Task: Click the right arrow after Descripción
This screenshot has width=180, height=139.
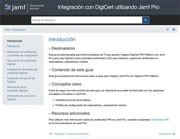Action: 174,134
